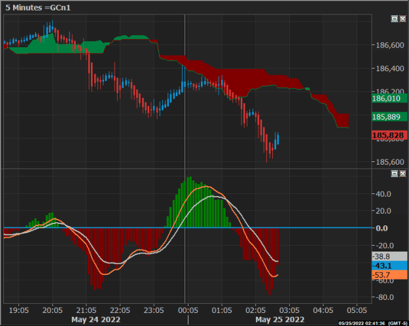Select the green 185,889 price label

click(x=389, y=117)
